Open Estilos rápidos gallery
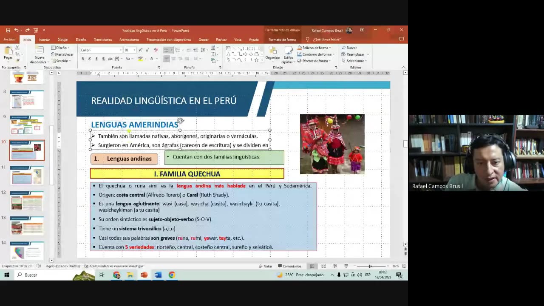 [x=289, y=55]
